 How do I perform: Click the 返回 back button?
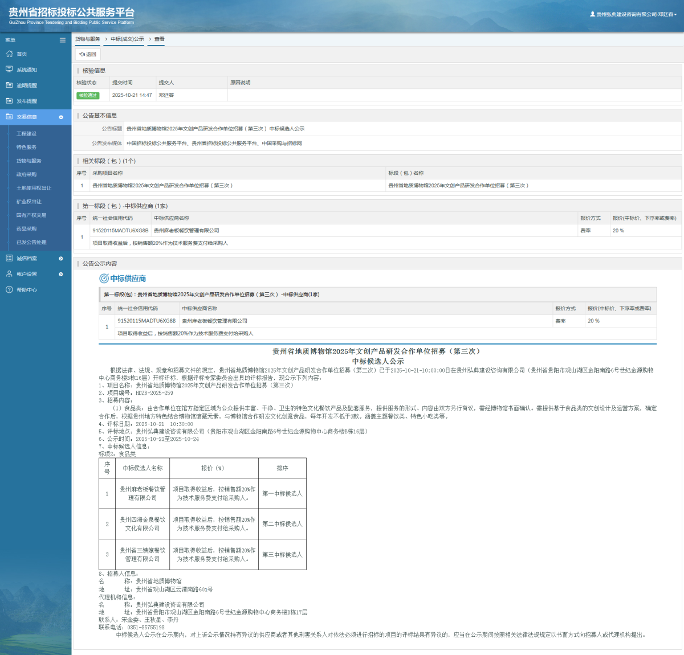[x=88, y=55]
